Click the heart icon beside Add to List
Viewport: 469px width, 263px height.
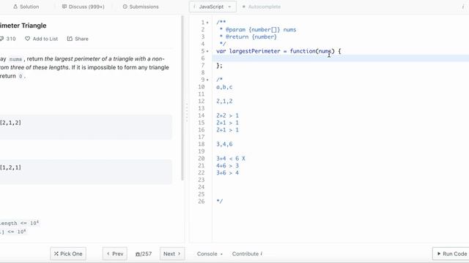click(x=28, y=39)
